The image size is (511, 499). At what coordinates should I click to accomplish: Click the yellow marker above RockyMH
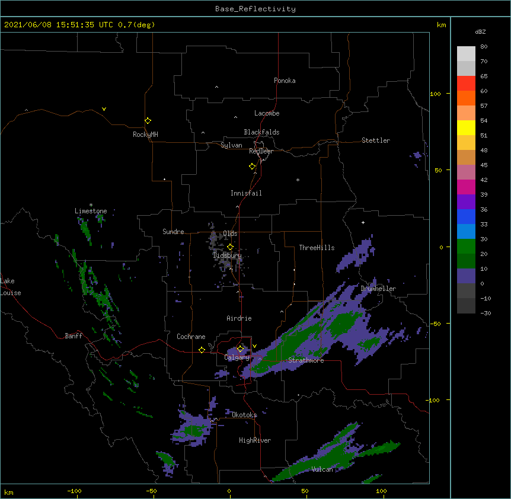click(x=148, y=121)
